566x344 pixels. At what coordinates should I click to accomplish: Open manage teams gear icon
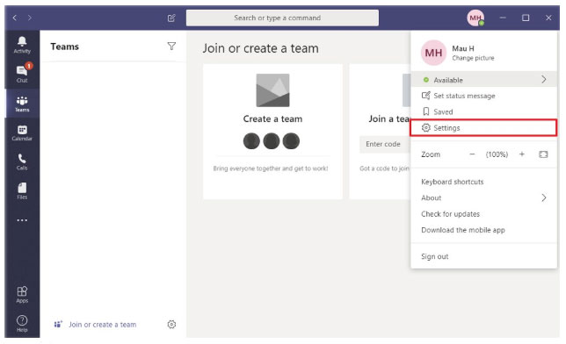(x=171, y=324)
